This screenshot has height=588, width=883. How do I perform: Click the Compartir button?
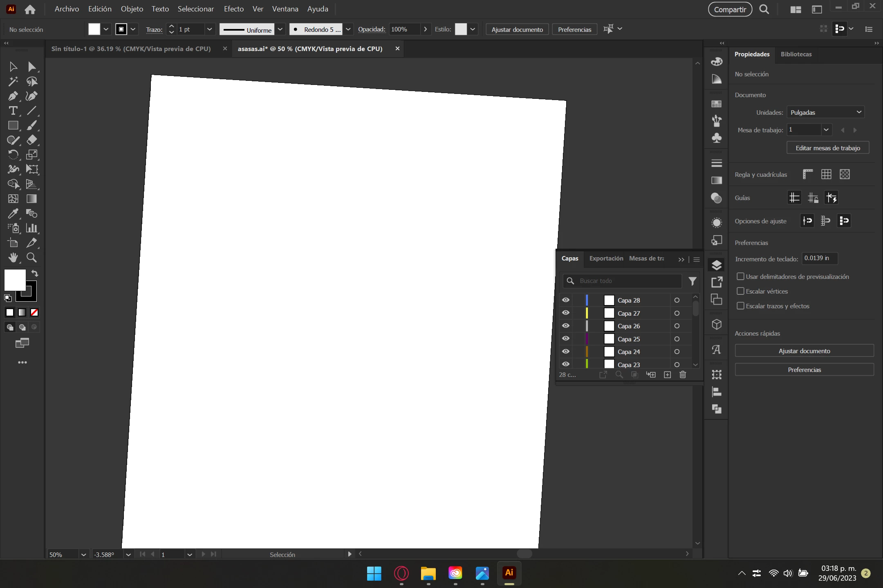pos(730,9)
